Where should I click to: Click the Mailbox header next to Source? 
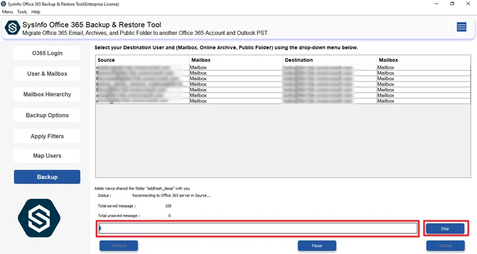pos(236,60)
